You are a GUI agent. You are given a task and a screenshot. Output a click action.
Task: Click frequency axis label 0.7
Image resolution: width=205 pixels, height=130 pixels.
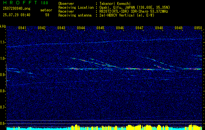[x=3, y=107]
